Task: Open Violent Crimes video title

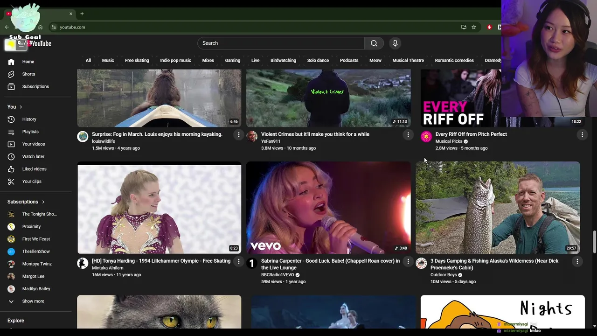Action: 315,134
